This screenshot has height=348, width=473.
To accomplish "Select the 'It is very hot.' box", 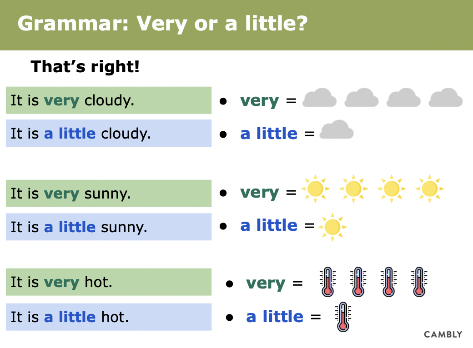I will (x=109, y=282).
